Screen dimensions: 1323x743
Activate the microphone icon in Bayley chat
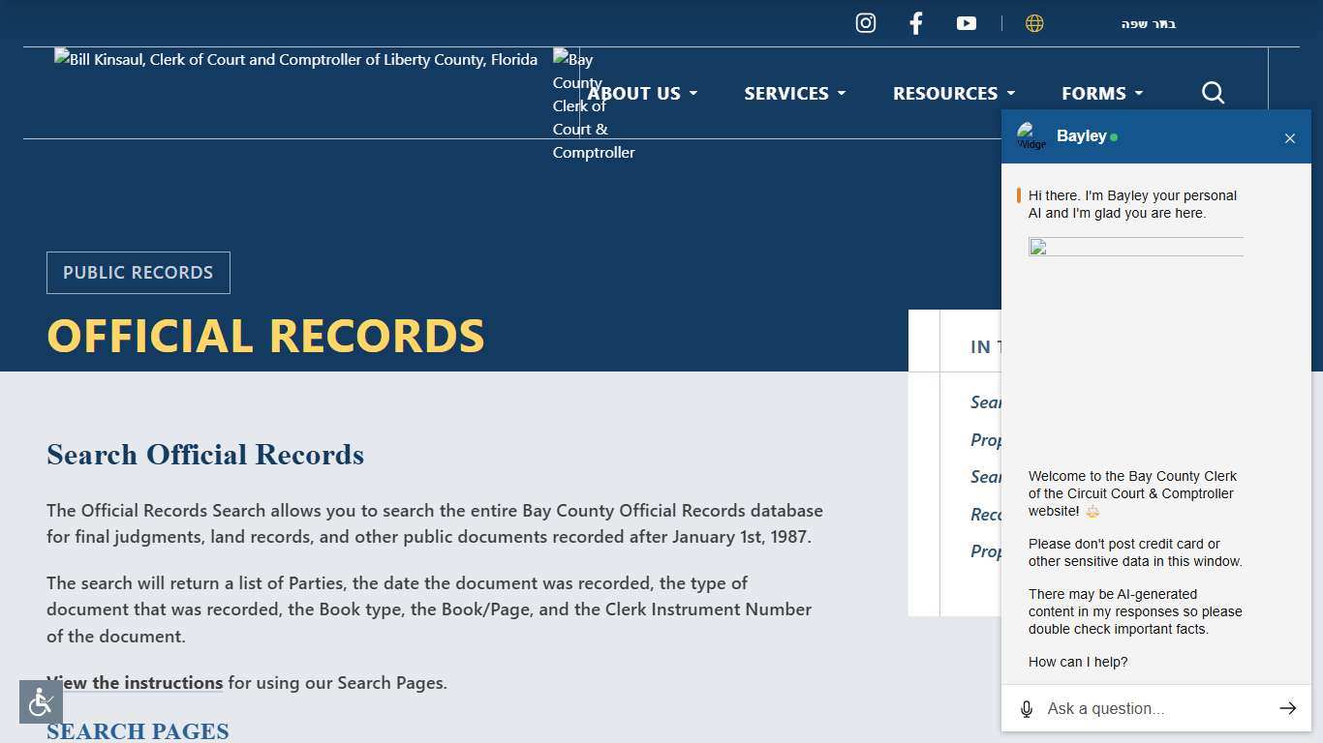coord(1027,708)
